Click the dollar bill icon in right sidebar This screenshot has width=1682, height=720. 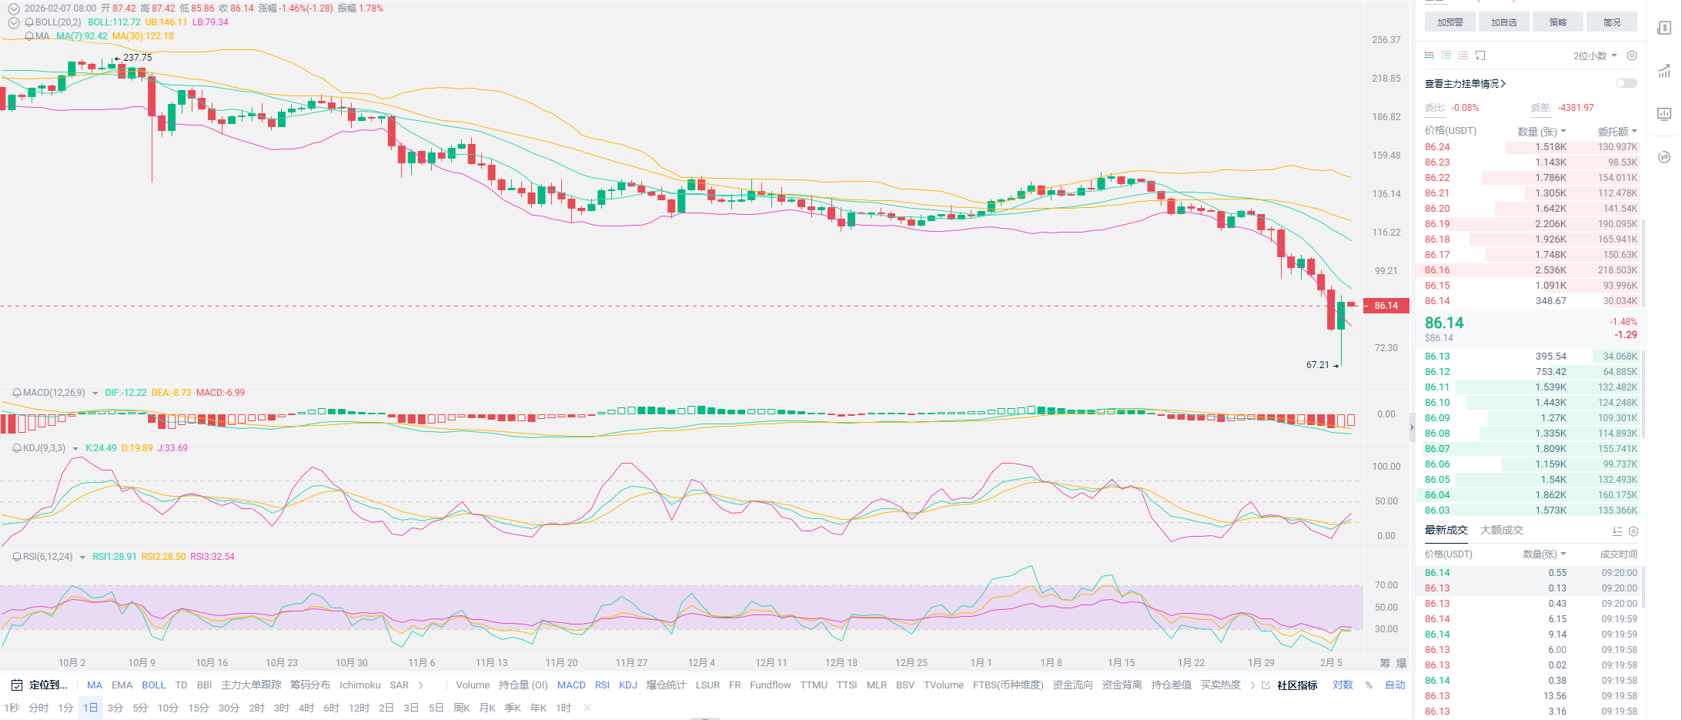pyautogui.click(x=1664, y=28)
